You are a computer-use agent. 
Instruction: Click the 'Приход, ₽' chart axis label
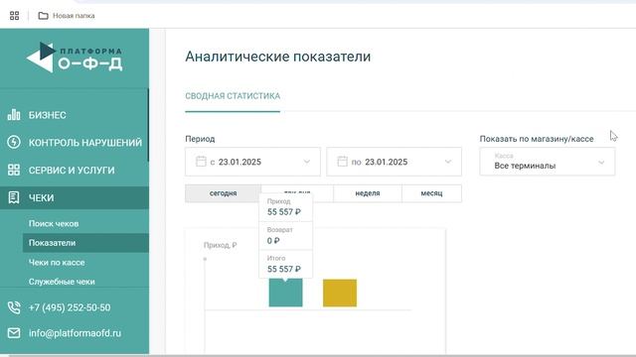pyautogui.click(x=221, y=245)
